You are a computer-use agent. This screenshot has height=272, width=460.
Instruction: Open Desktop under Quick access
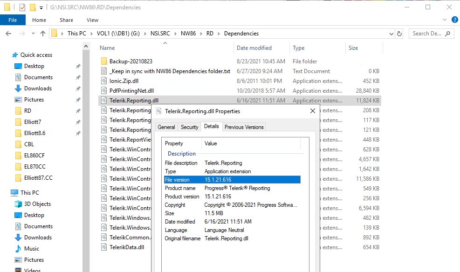[x=34, y=66]
